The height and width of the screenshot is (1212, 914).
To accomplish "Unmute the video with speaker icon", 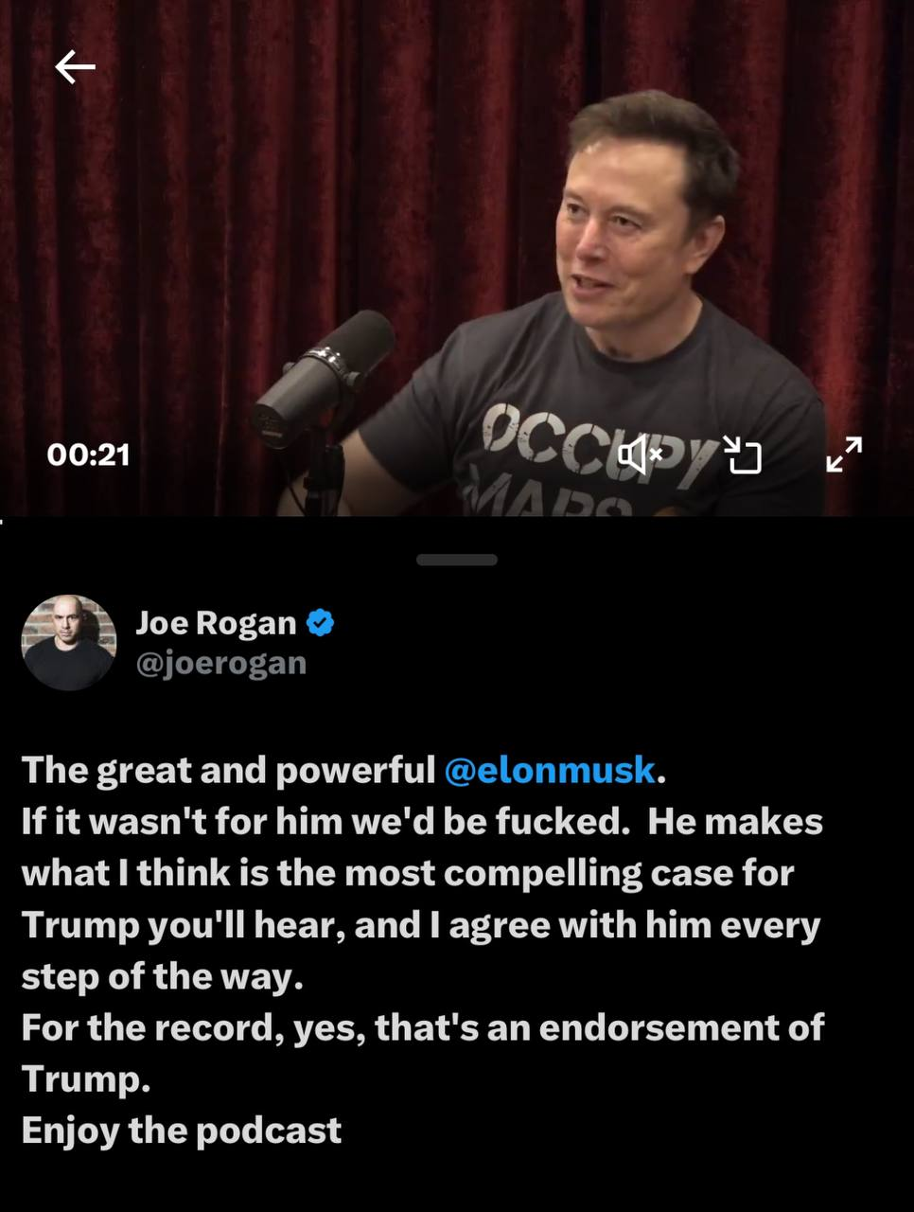I will 640,455.
